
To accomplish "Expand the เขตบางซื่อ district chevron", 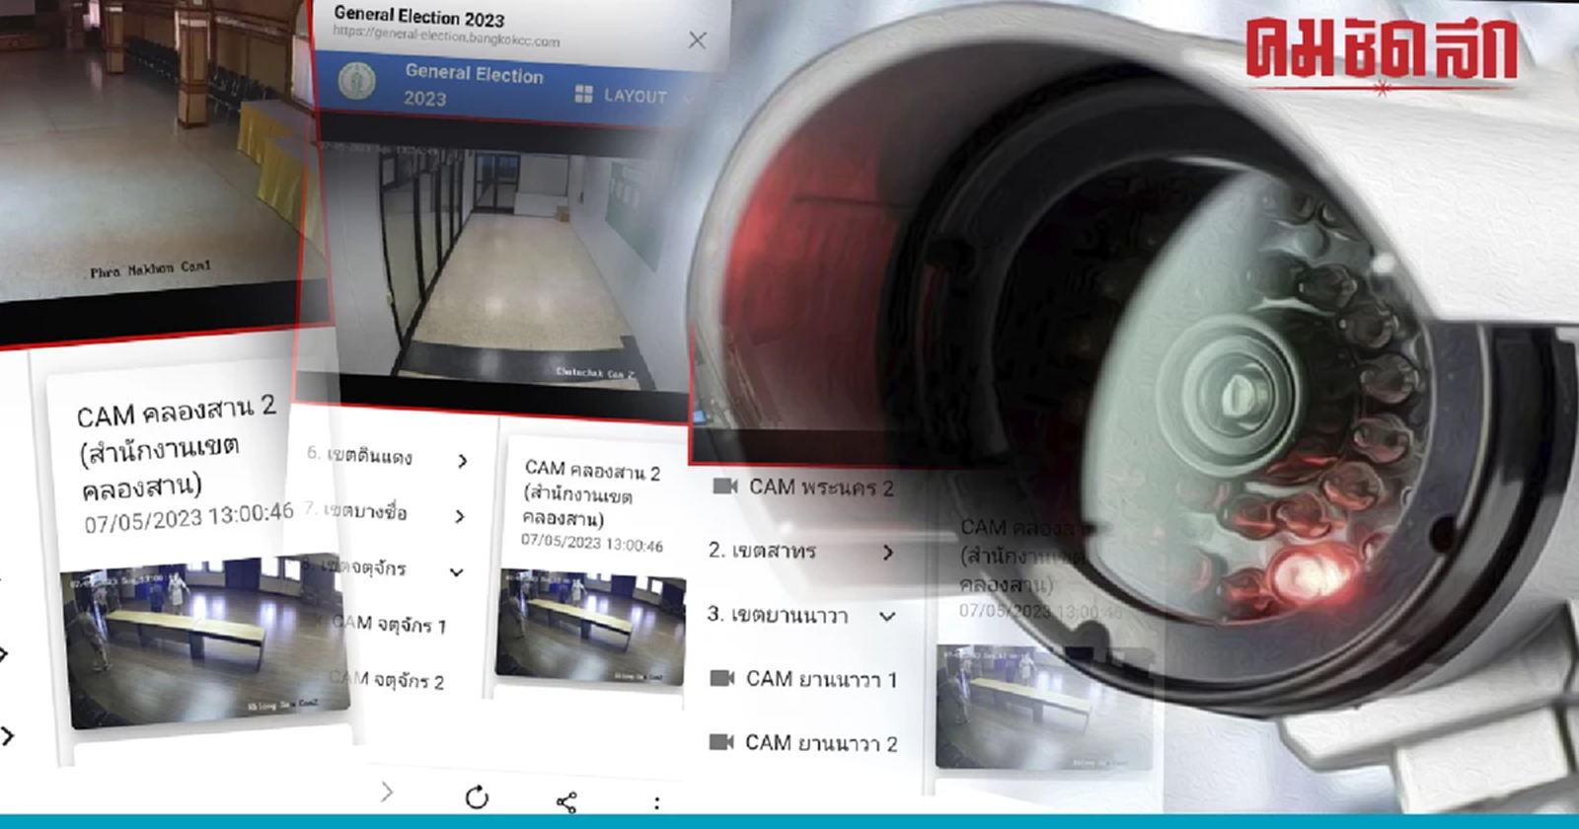I will coord(460,516).
